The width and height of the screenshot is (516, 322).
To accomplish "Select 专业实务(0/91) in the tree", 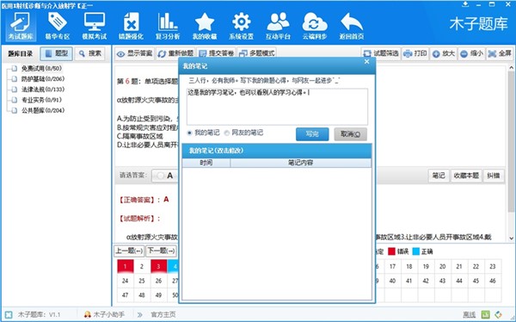I will (x=41, y=100).
